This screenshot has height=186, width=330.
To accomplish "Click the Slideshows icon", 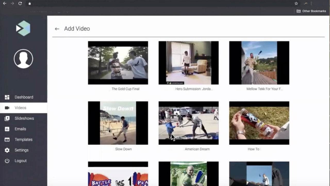I will click(x=7, y=118).
